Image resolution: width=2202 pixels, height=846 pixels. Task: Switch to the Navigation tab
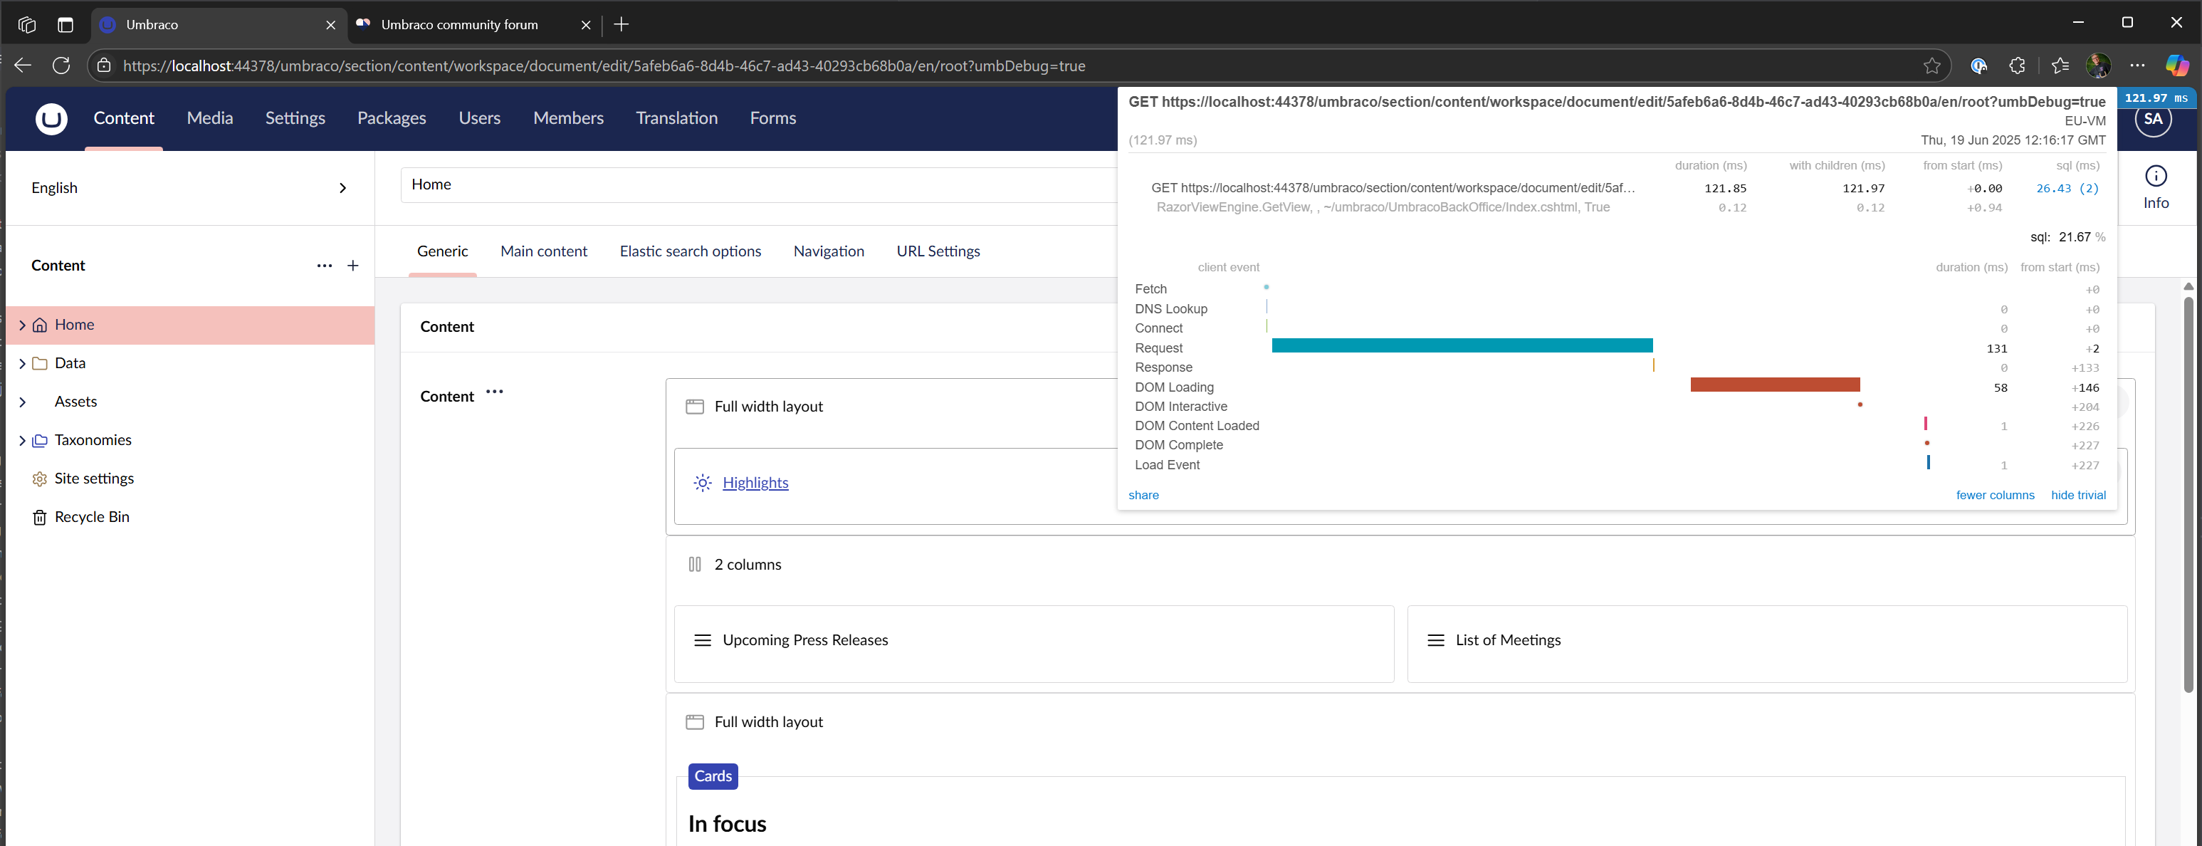pyautogui.click(x=828, y=251)
